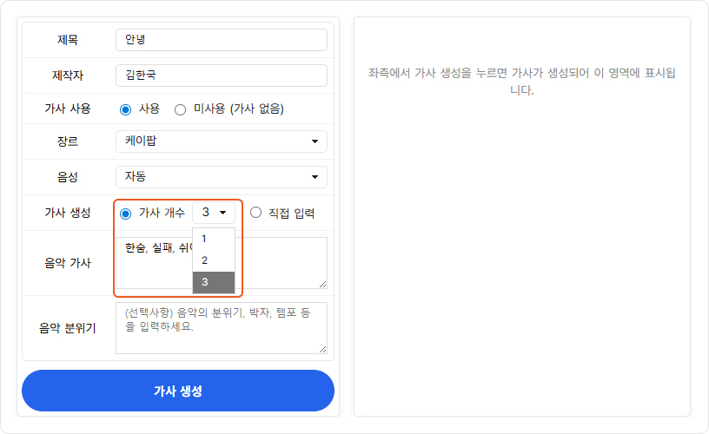This screenshot has width=709, height=434.
Task: Pick option 2 from the dropdown list
Action: point(213,260)
